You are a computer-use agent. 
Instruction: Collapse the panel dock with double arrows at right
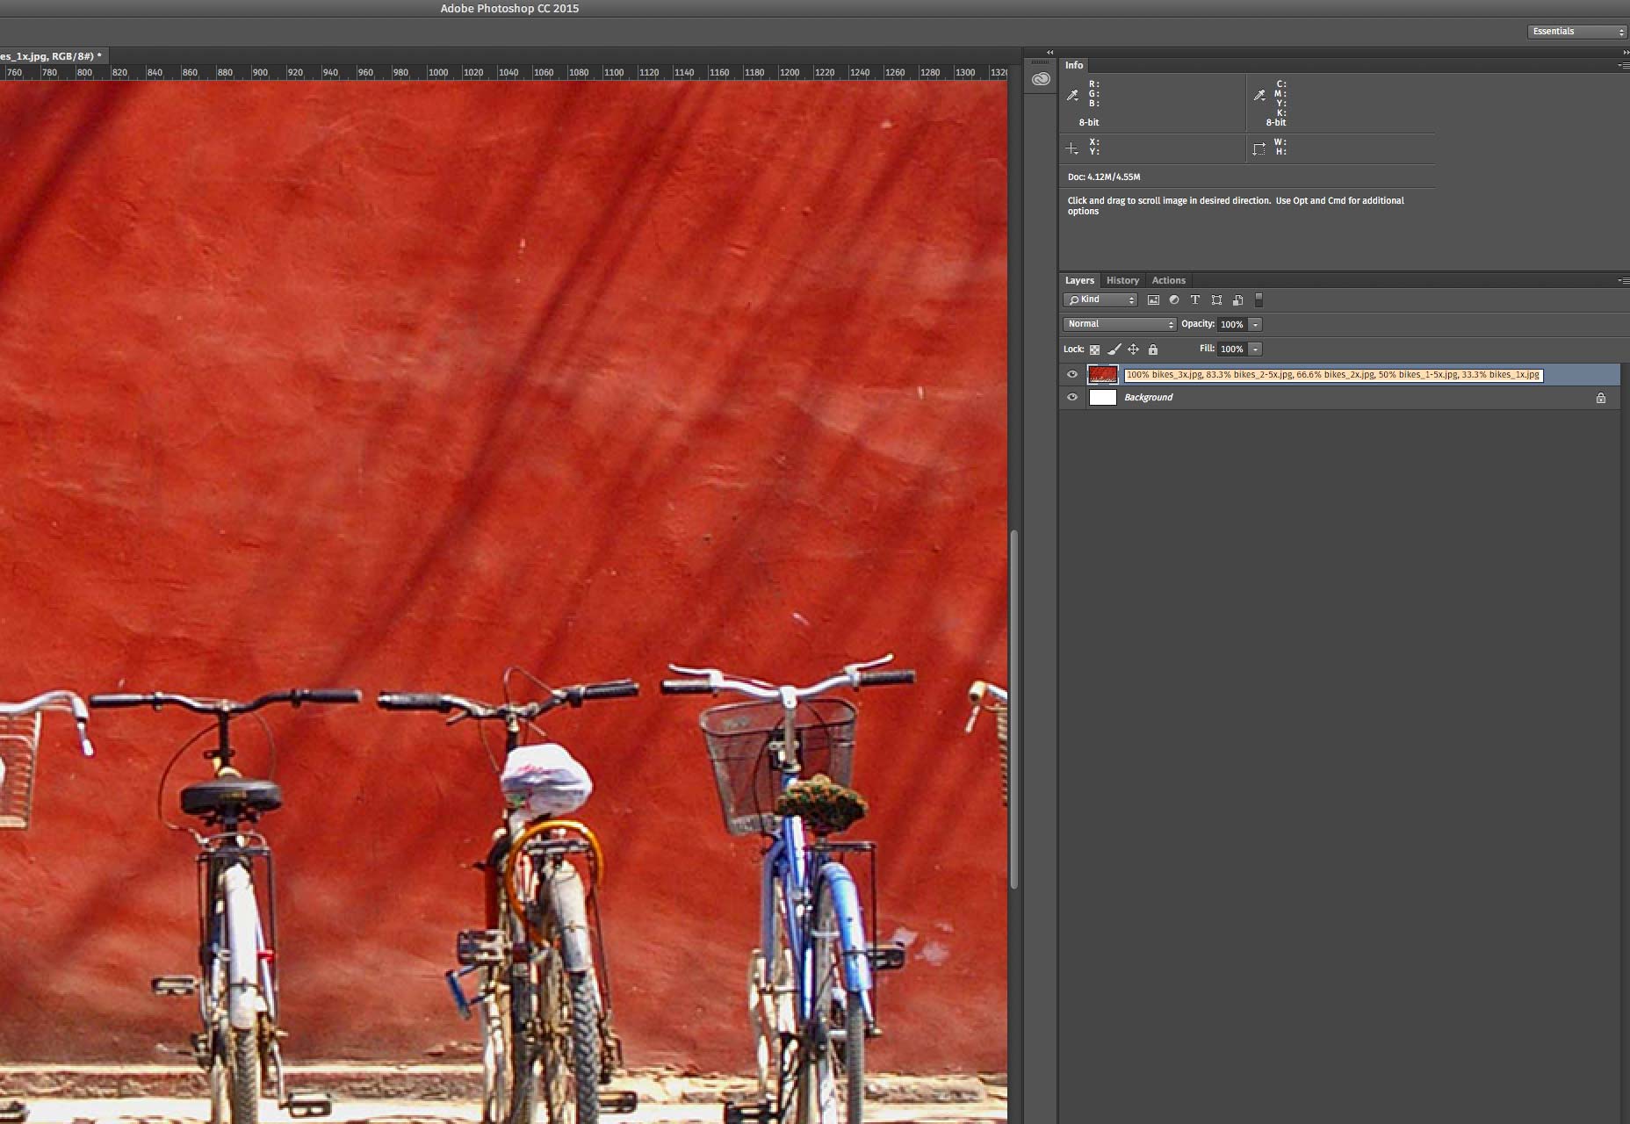tap(1626, 53)
